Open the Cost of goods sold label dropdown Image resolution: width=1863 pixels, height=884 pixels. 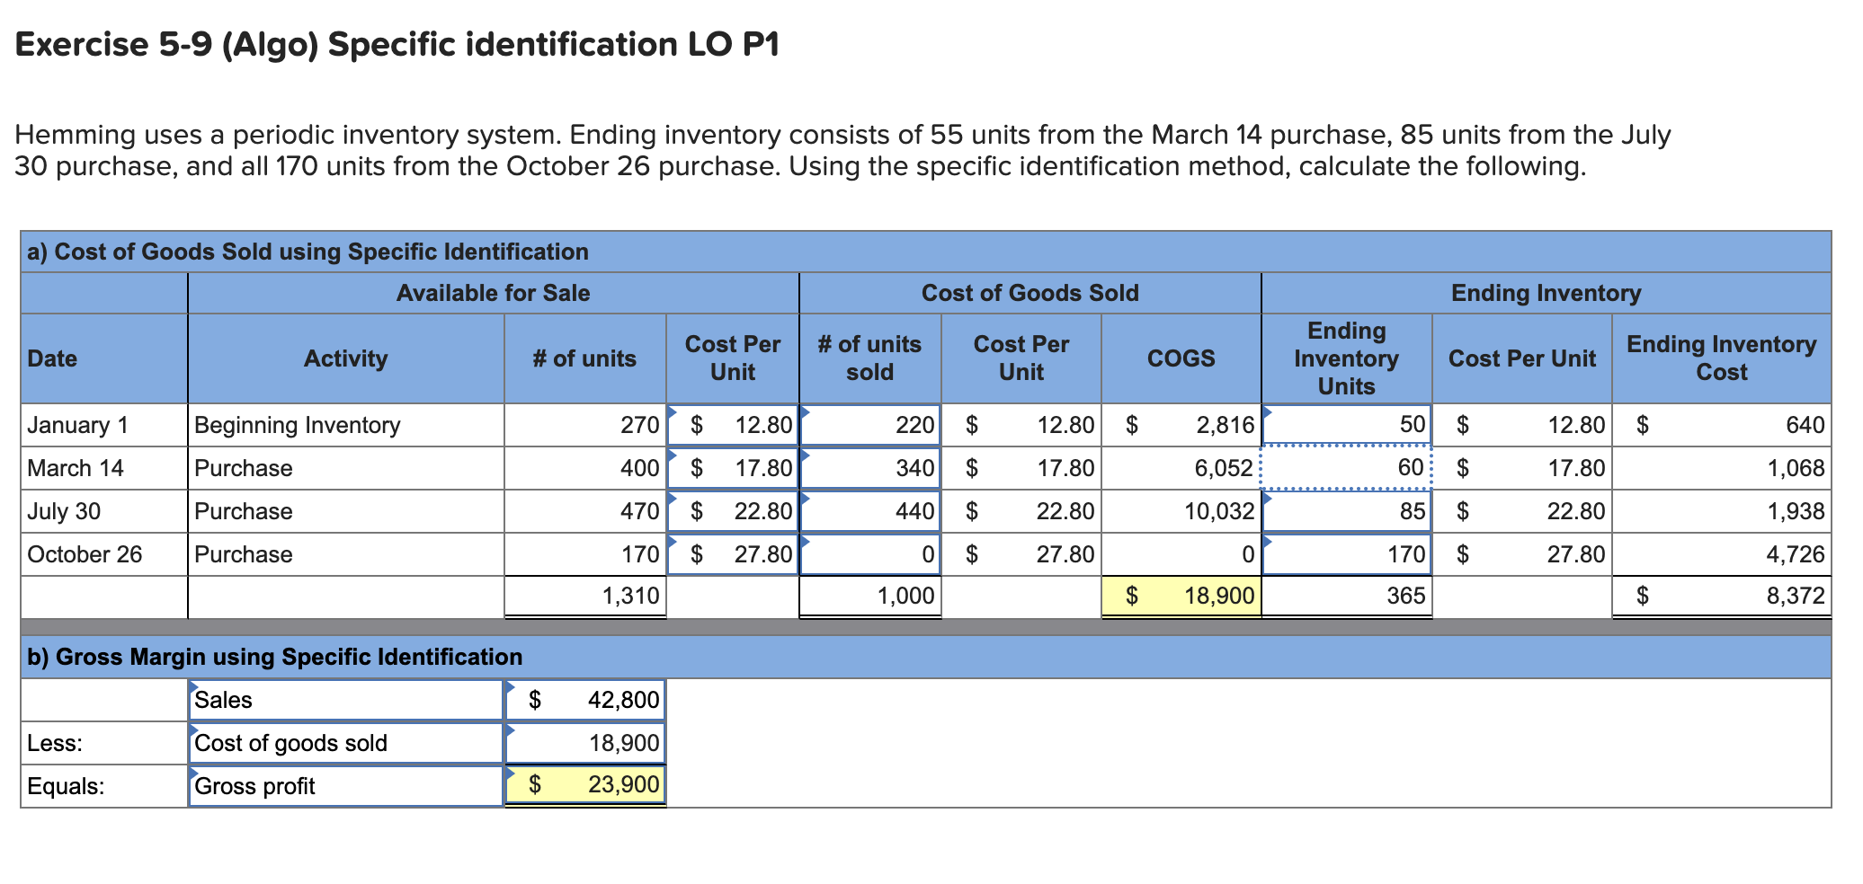(346, 743)
